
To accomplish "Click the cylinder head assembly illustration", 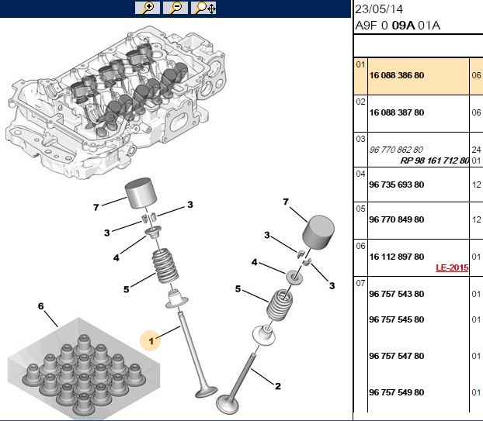I will [116, 103].
